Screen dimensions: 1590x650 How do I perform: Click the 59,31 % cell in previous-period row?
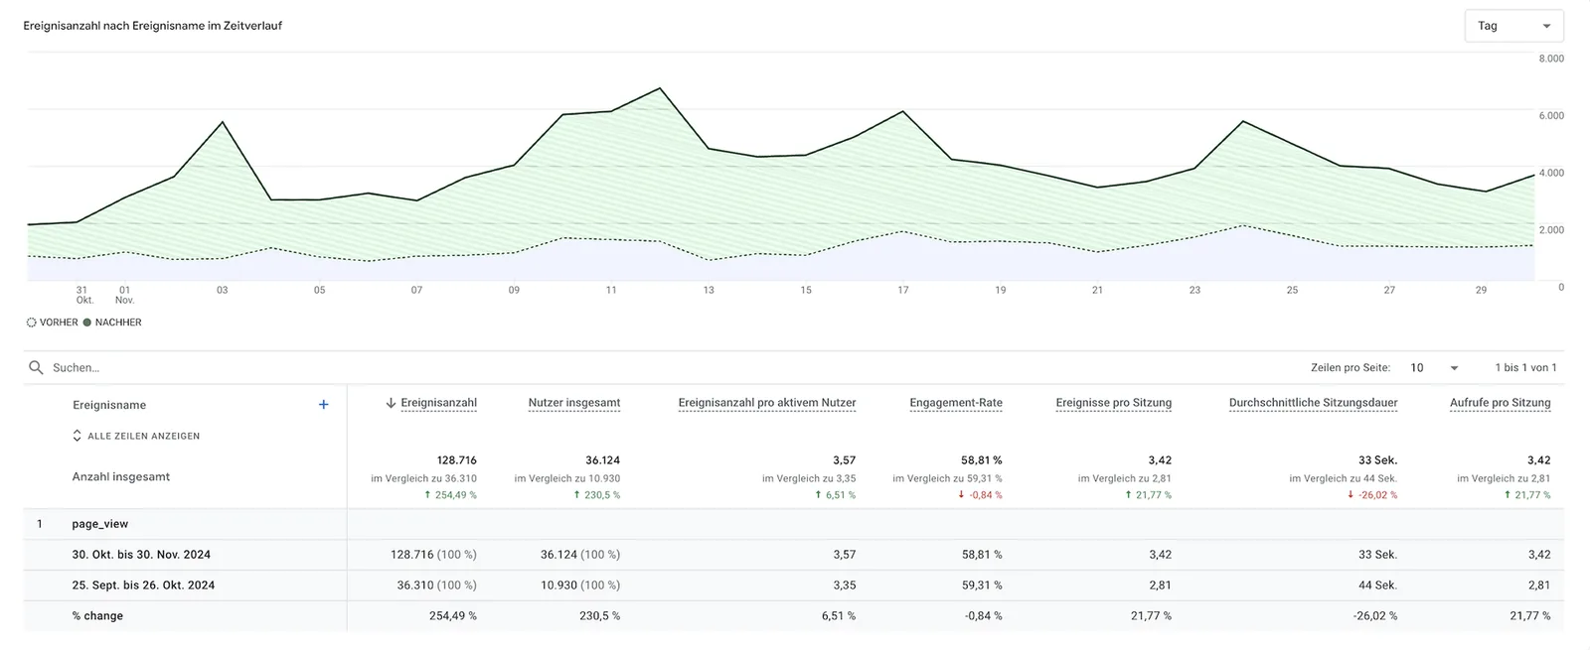(982, 585)
